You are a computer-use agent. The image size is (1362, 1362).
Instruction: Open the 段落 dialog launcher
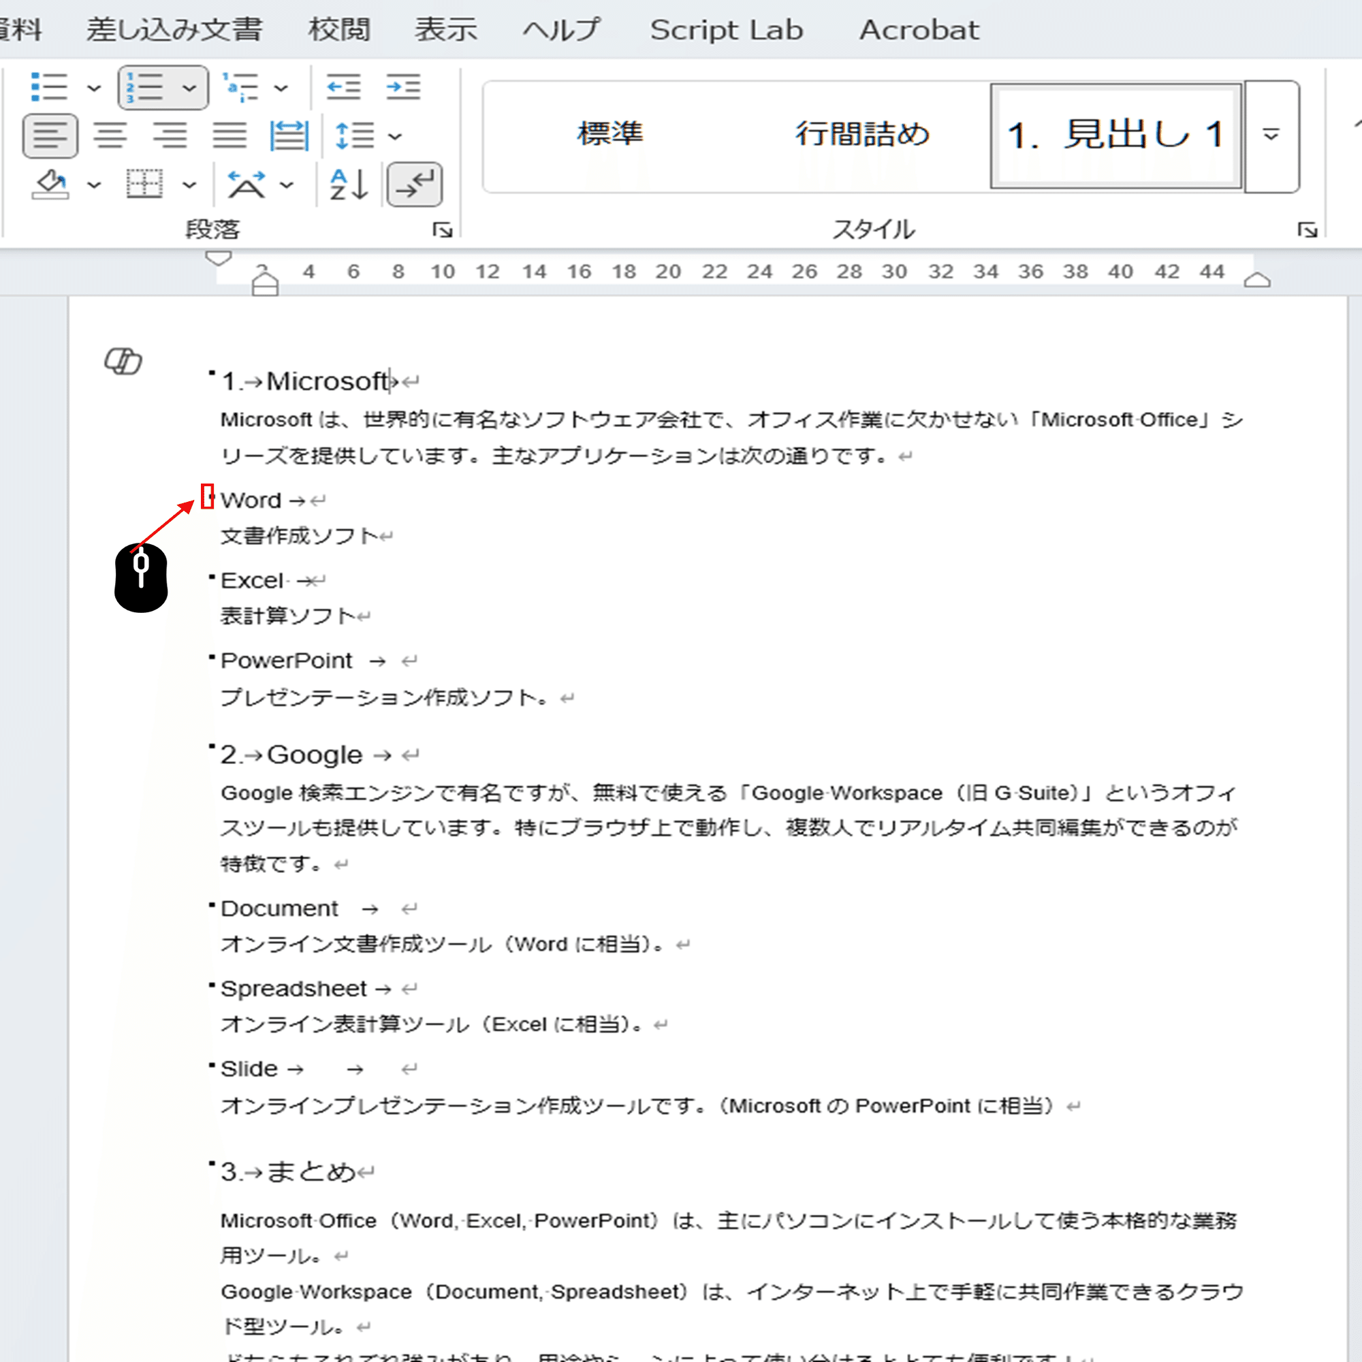(x=443, y=231)
